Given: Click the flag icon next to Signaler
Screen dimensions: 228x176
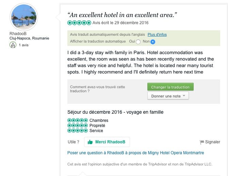Looking at the screenshot, I should coord(202,142).
